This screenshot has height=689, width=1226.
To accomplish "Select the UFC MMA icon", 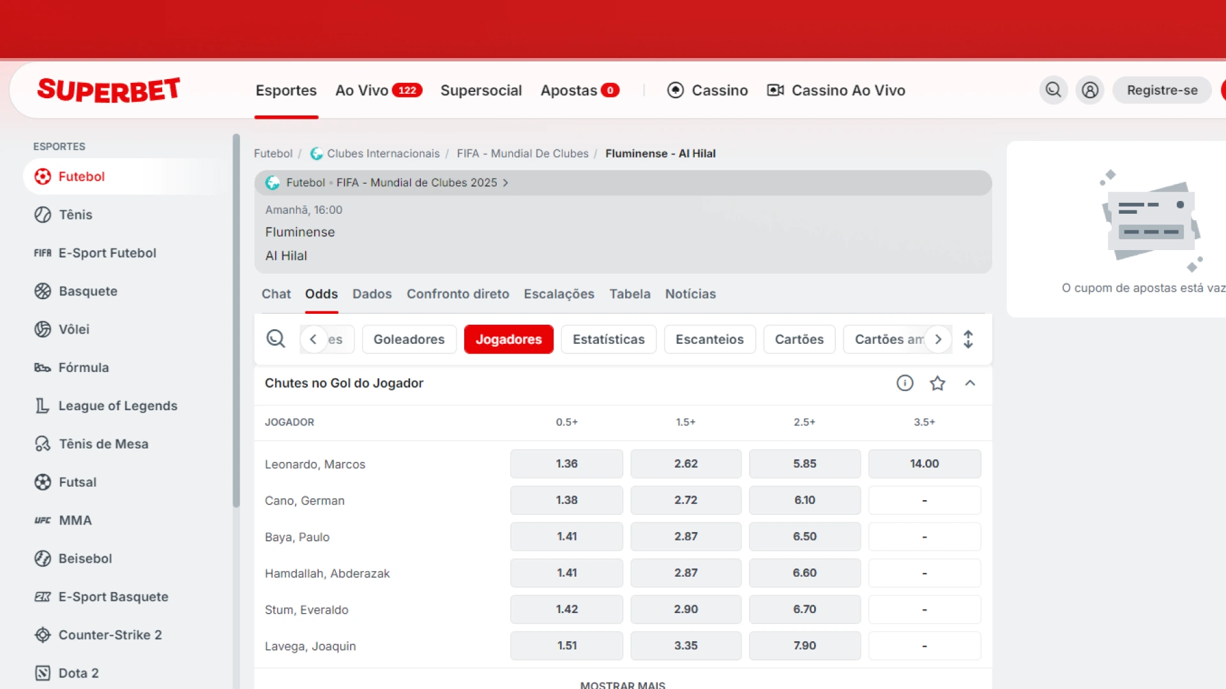I will click(x=43, y=520).
